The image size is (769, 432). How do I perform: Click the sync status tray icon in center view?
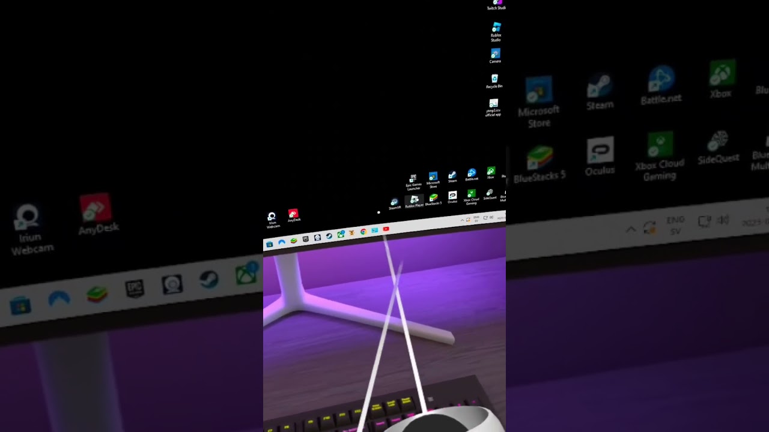click(468, 220)
